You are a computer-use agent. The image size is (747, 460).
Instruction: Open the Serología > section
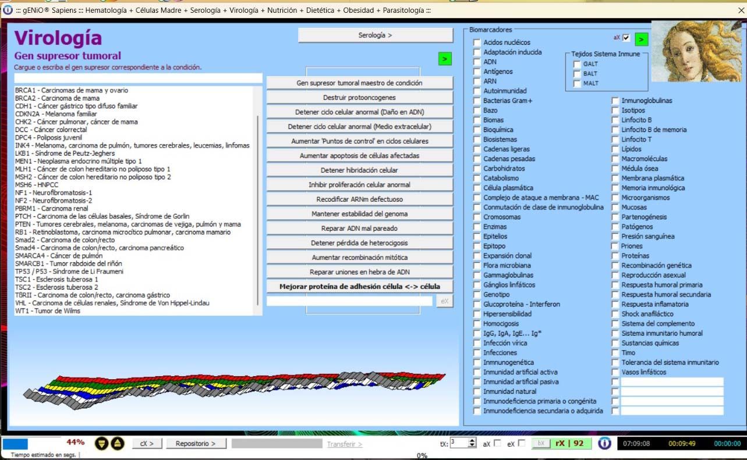click(x=375, y=35)
